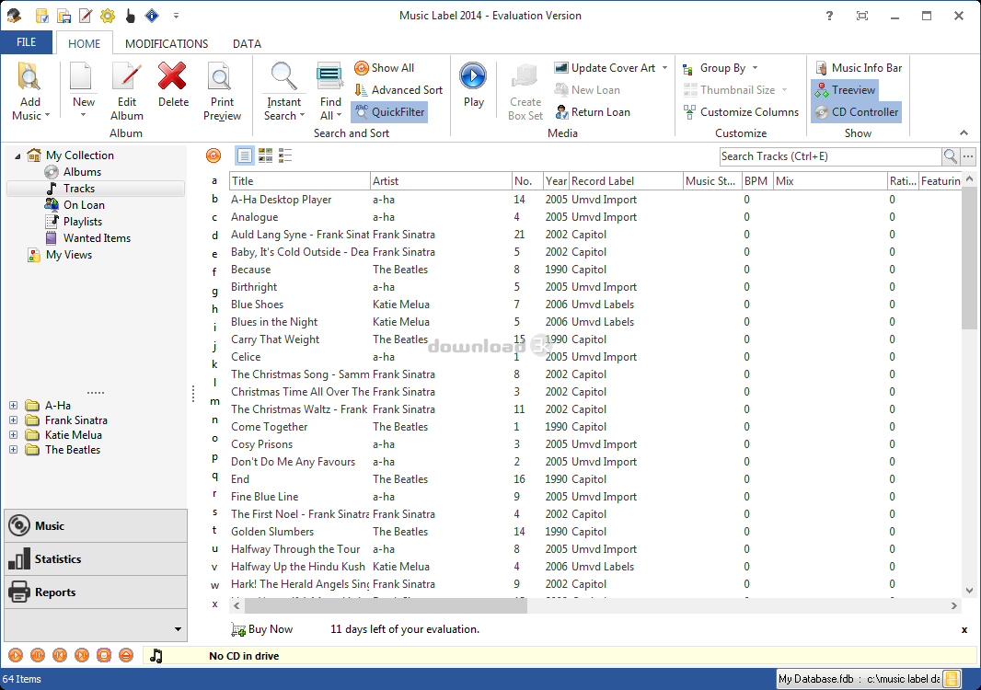The image size is (981, 690).
Task: Click the Buy Now link
Action: pos(262,629)
